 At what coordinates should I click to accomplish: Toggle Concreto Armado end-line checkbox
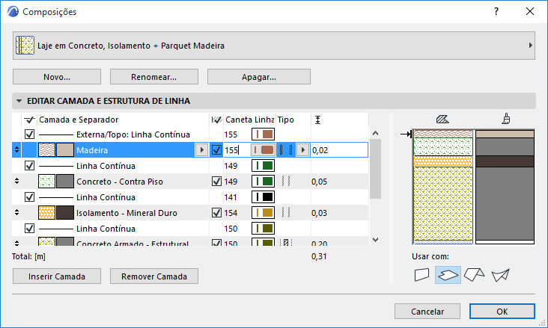216,243
